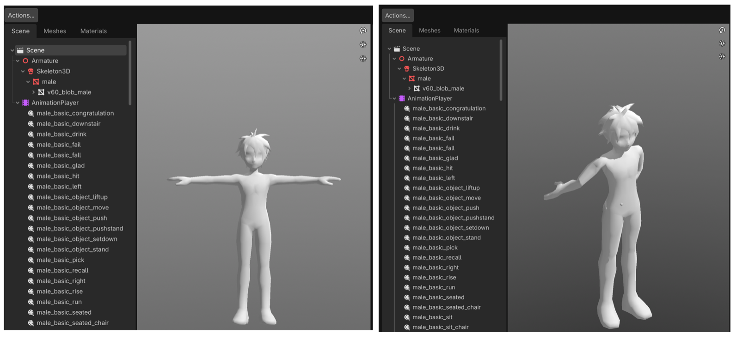Click the Skeleton3D skull icon in the right window
The height and width of the screenshot is (340, 736).
coord(407,69)
